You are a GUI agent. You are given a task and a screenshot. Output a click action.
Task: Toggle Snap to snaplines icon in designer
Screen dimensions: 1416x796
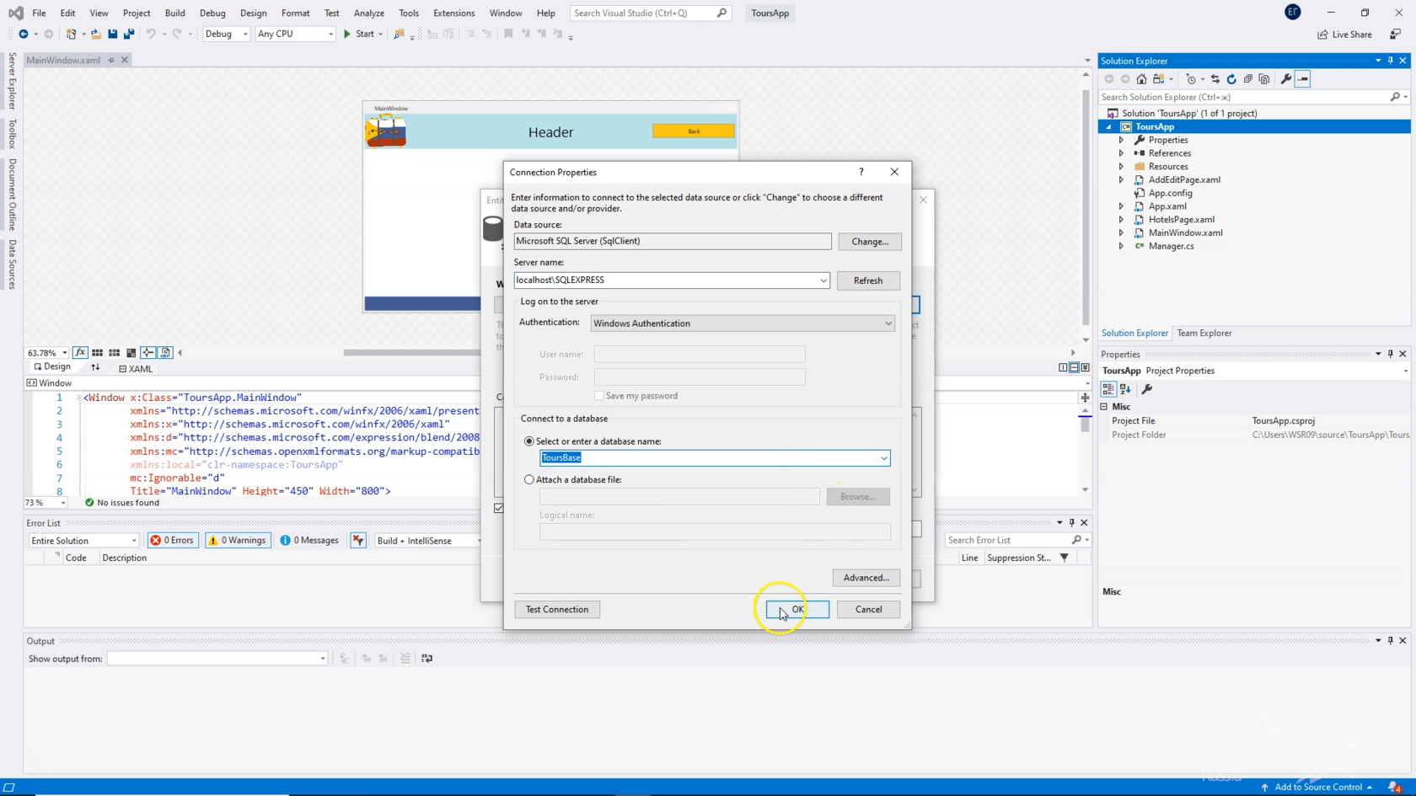[x=147, y=353]
